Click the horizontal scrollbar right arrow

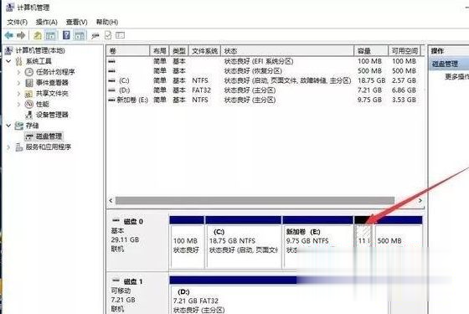[420, 200]
